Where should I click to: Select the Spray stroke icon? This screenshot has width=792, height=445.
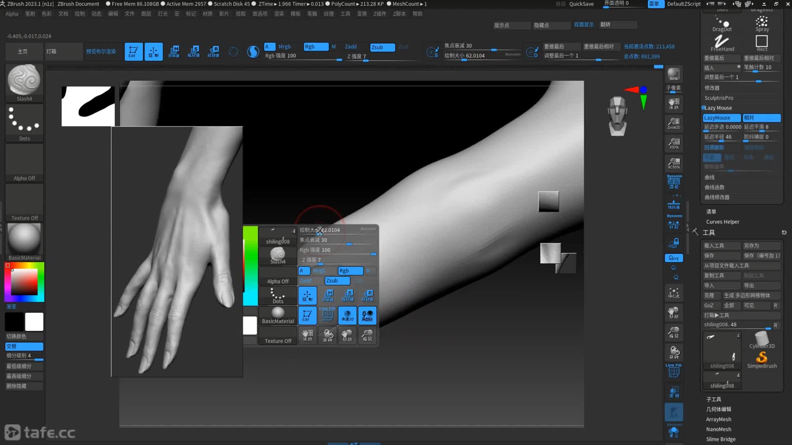(761, 23)
